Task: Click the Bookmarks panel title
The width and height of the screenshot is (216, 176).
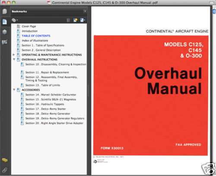Action: (19, 11)
